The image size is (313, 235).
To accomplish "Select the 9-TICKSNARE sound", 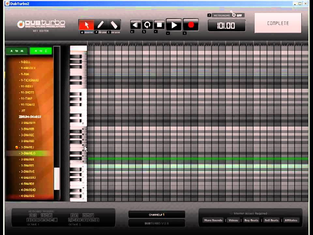I will [30, 80].
